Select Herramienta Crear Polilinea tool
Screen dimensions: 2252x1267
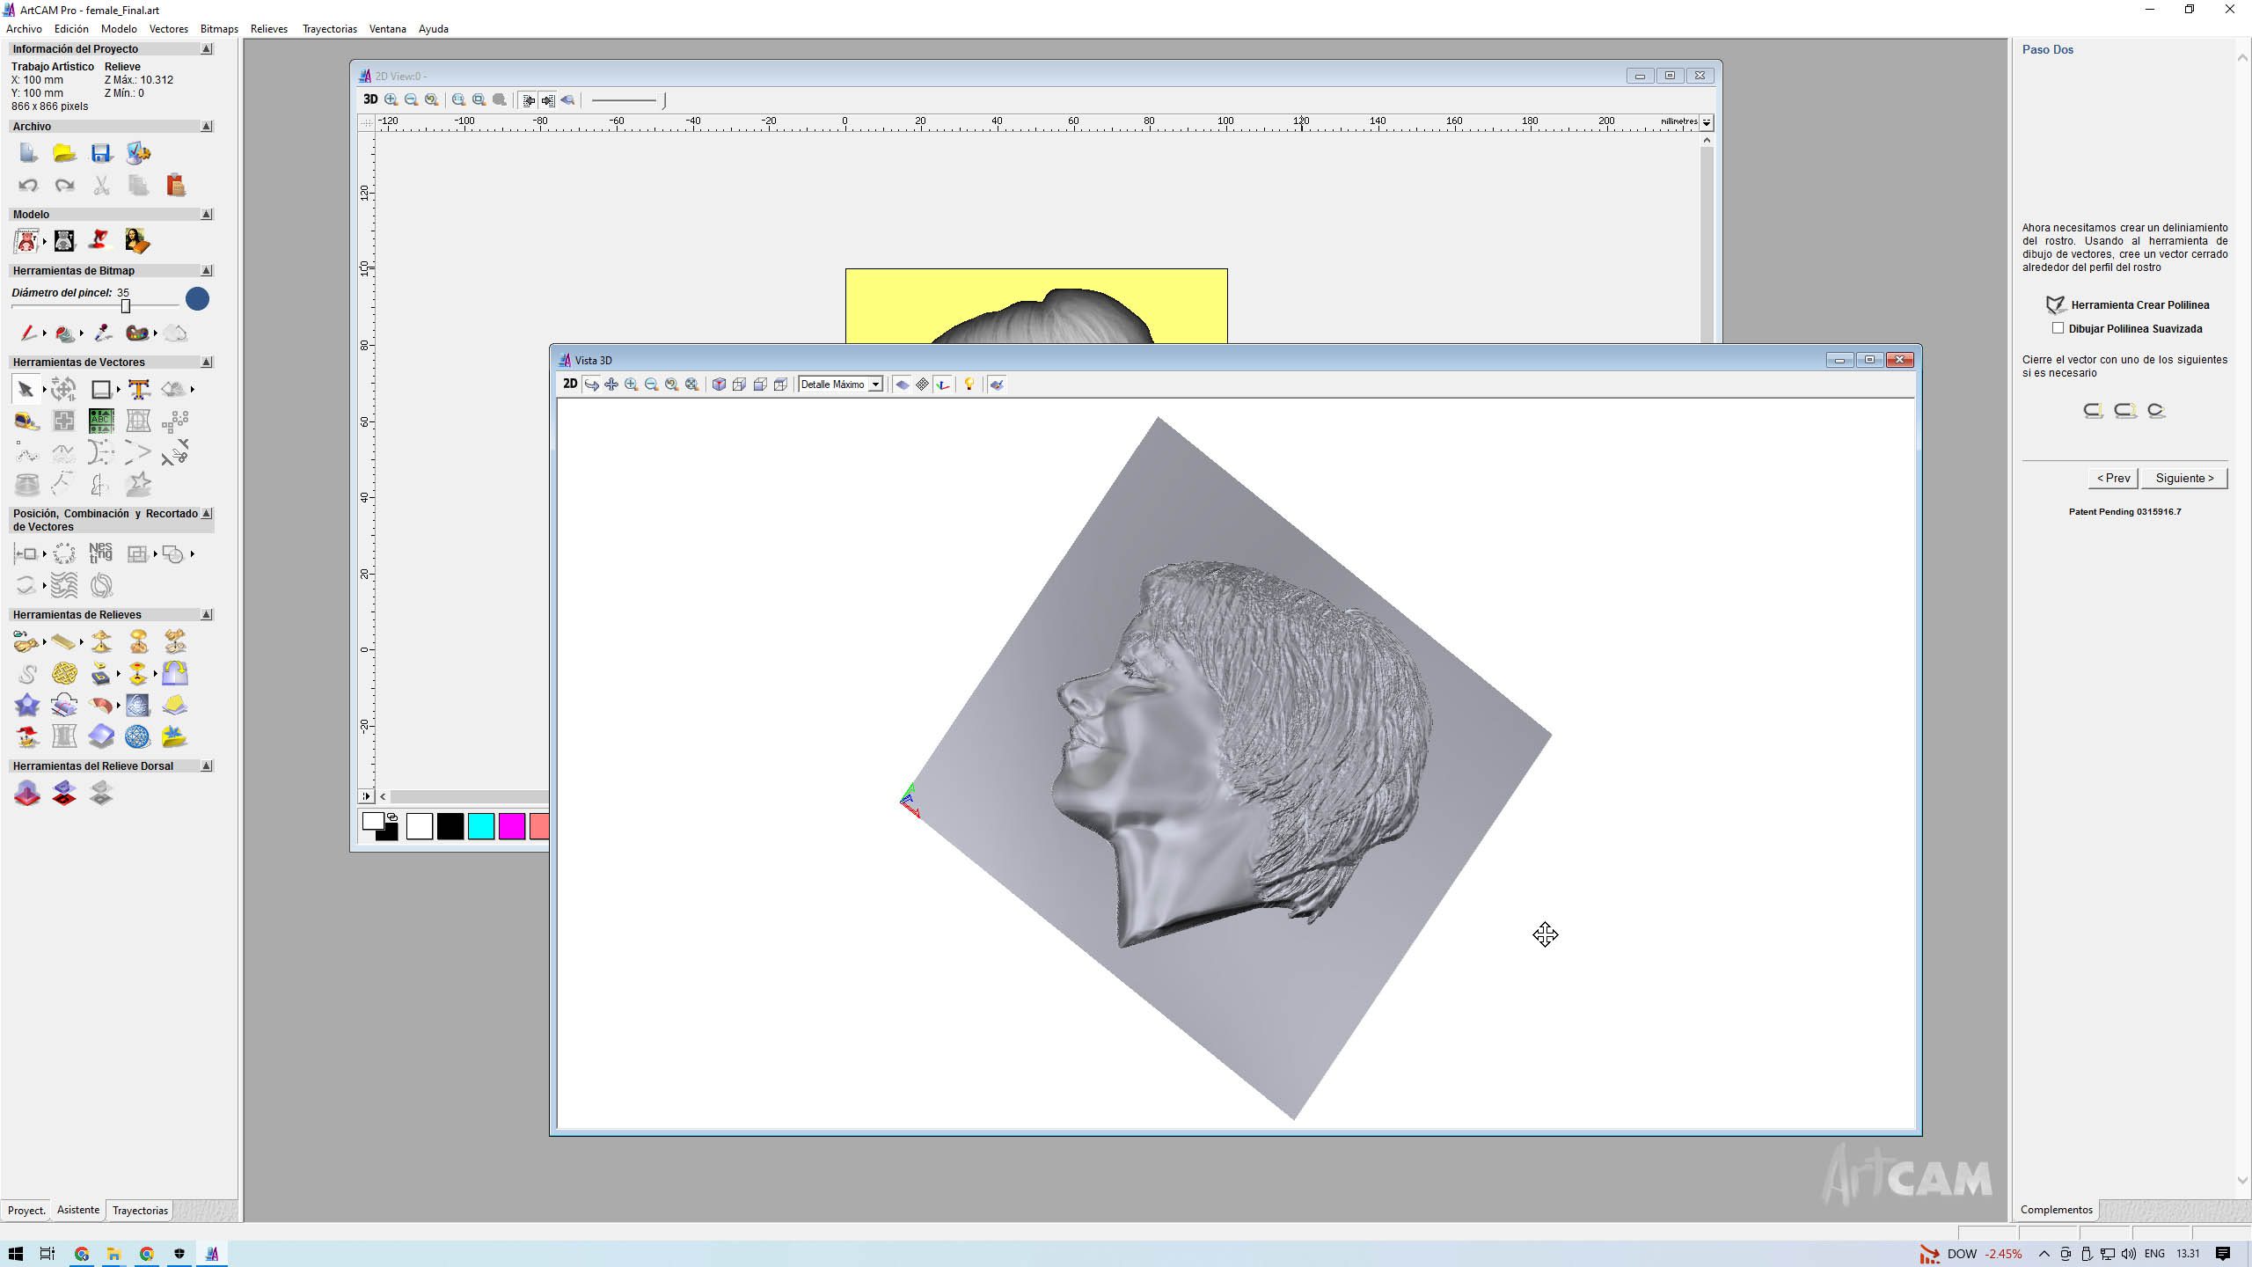pyautogui.click(x=2056, y=305)
